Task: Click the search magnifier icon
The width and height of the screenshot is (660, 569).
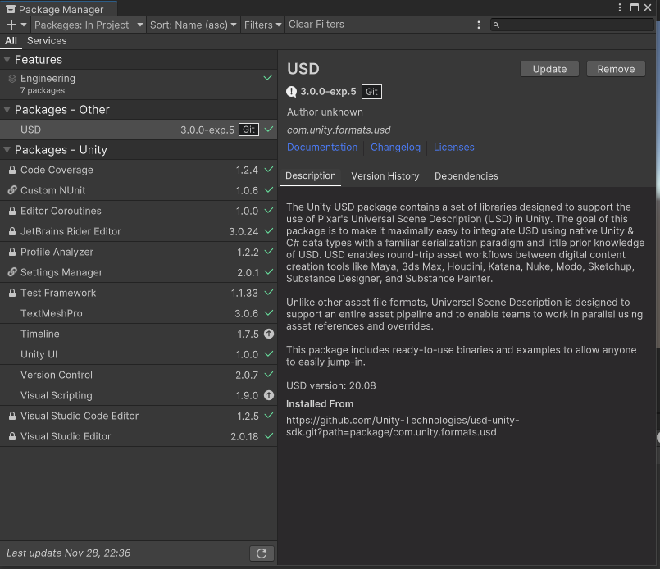Action: (497, 25)
